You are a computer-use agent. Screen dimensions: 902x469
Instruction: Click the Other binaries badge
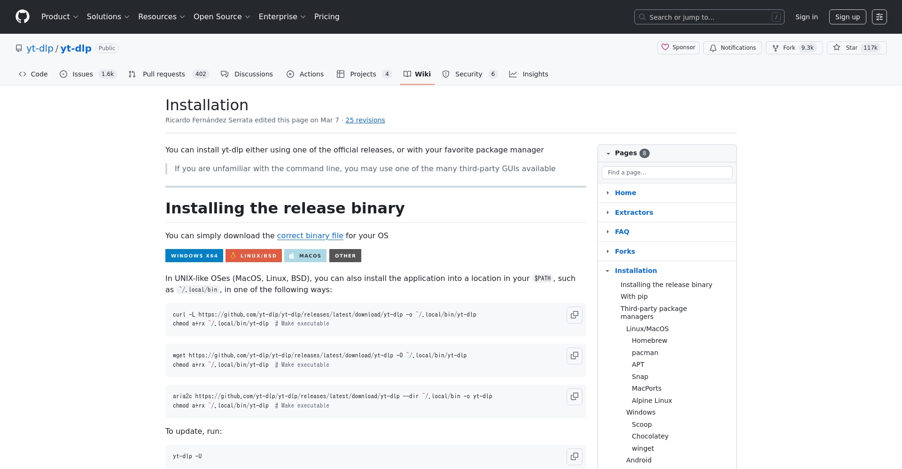345,256
